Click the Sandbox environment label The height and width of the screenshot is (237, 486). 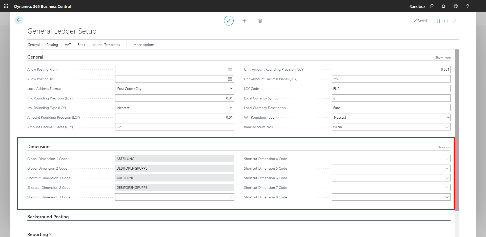click(x=417, y=6)
